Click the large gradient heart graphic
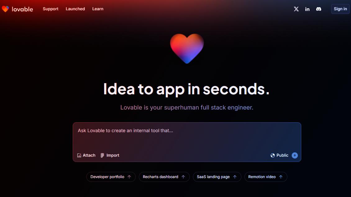351x197 pixels. tap(187, 48)
